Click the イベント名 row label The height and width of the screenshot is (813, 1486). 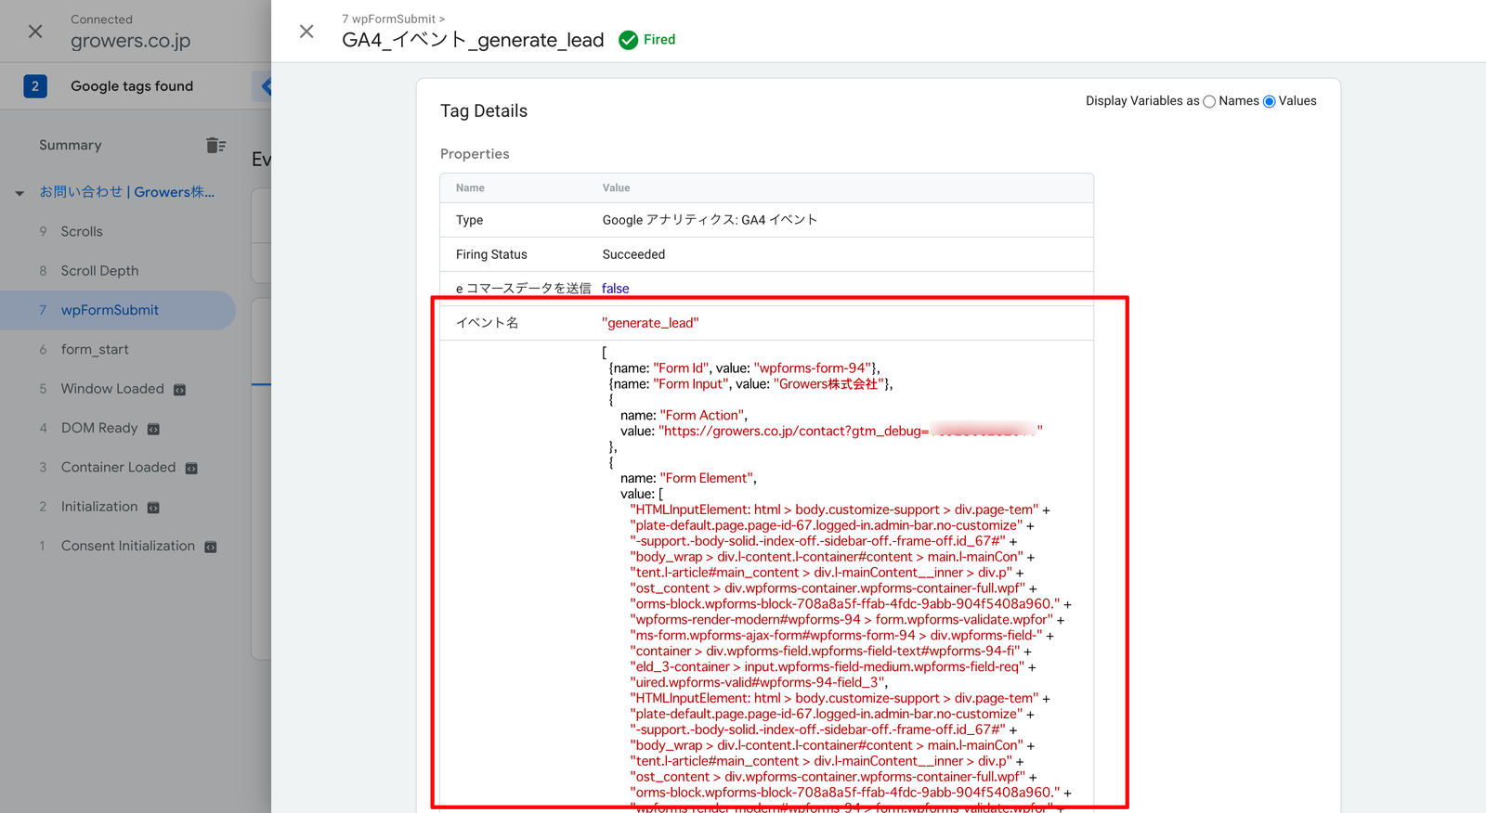488,323
